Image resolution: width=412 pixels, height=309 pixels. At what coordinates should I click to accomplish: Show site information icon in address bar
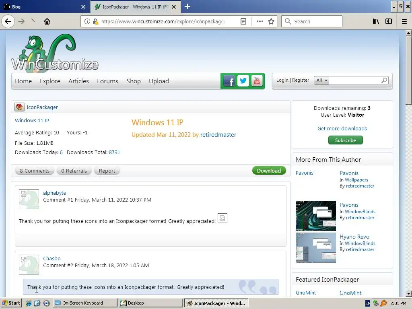coord(87,22)
